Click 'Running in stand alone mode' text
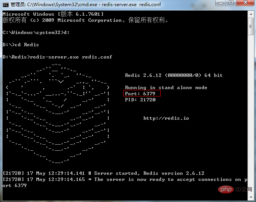Viewport: 256px width, 202px height. [x=166, y=88]
